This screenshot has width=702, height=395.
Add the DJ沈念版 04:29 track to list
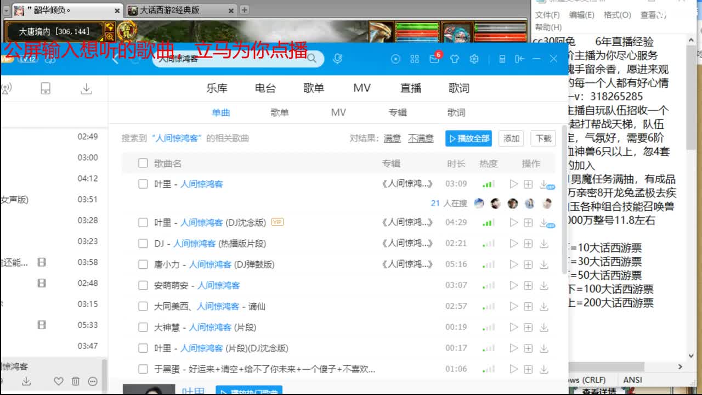pos(528,223)
